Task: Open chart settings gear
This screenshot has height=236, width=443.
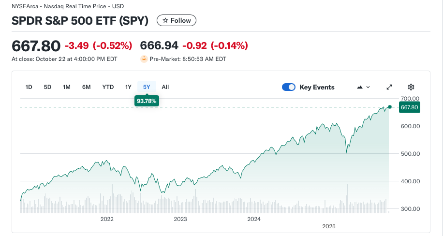Action: 411,87
